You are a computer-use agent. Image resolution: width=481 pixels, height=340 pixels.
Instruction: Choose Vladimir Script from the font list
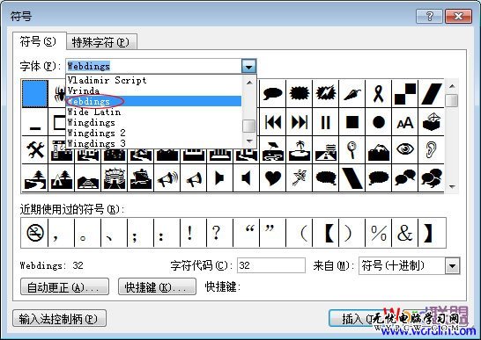pos(153,80)
